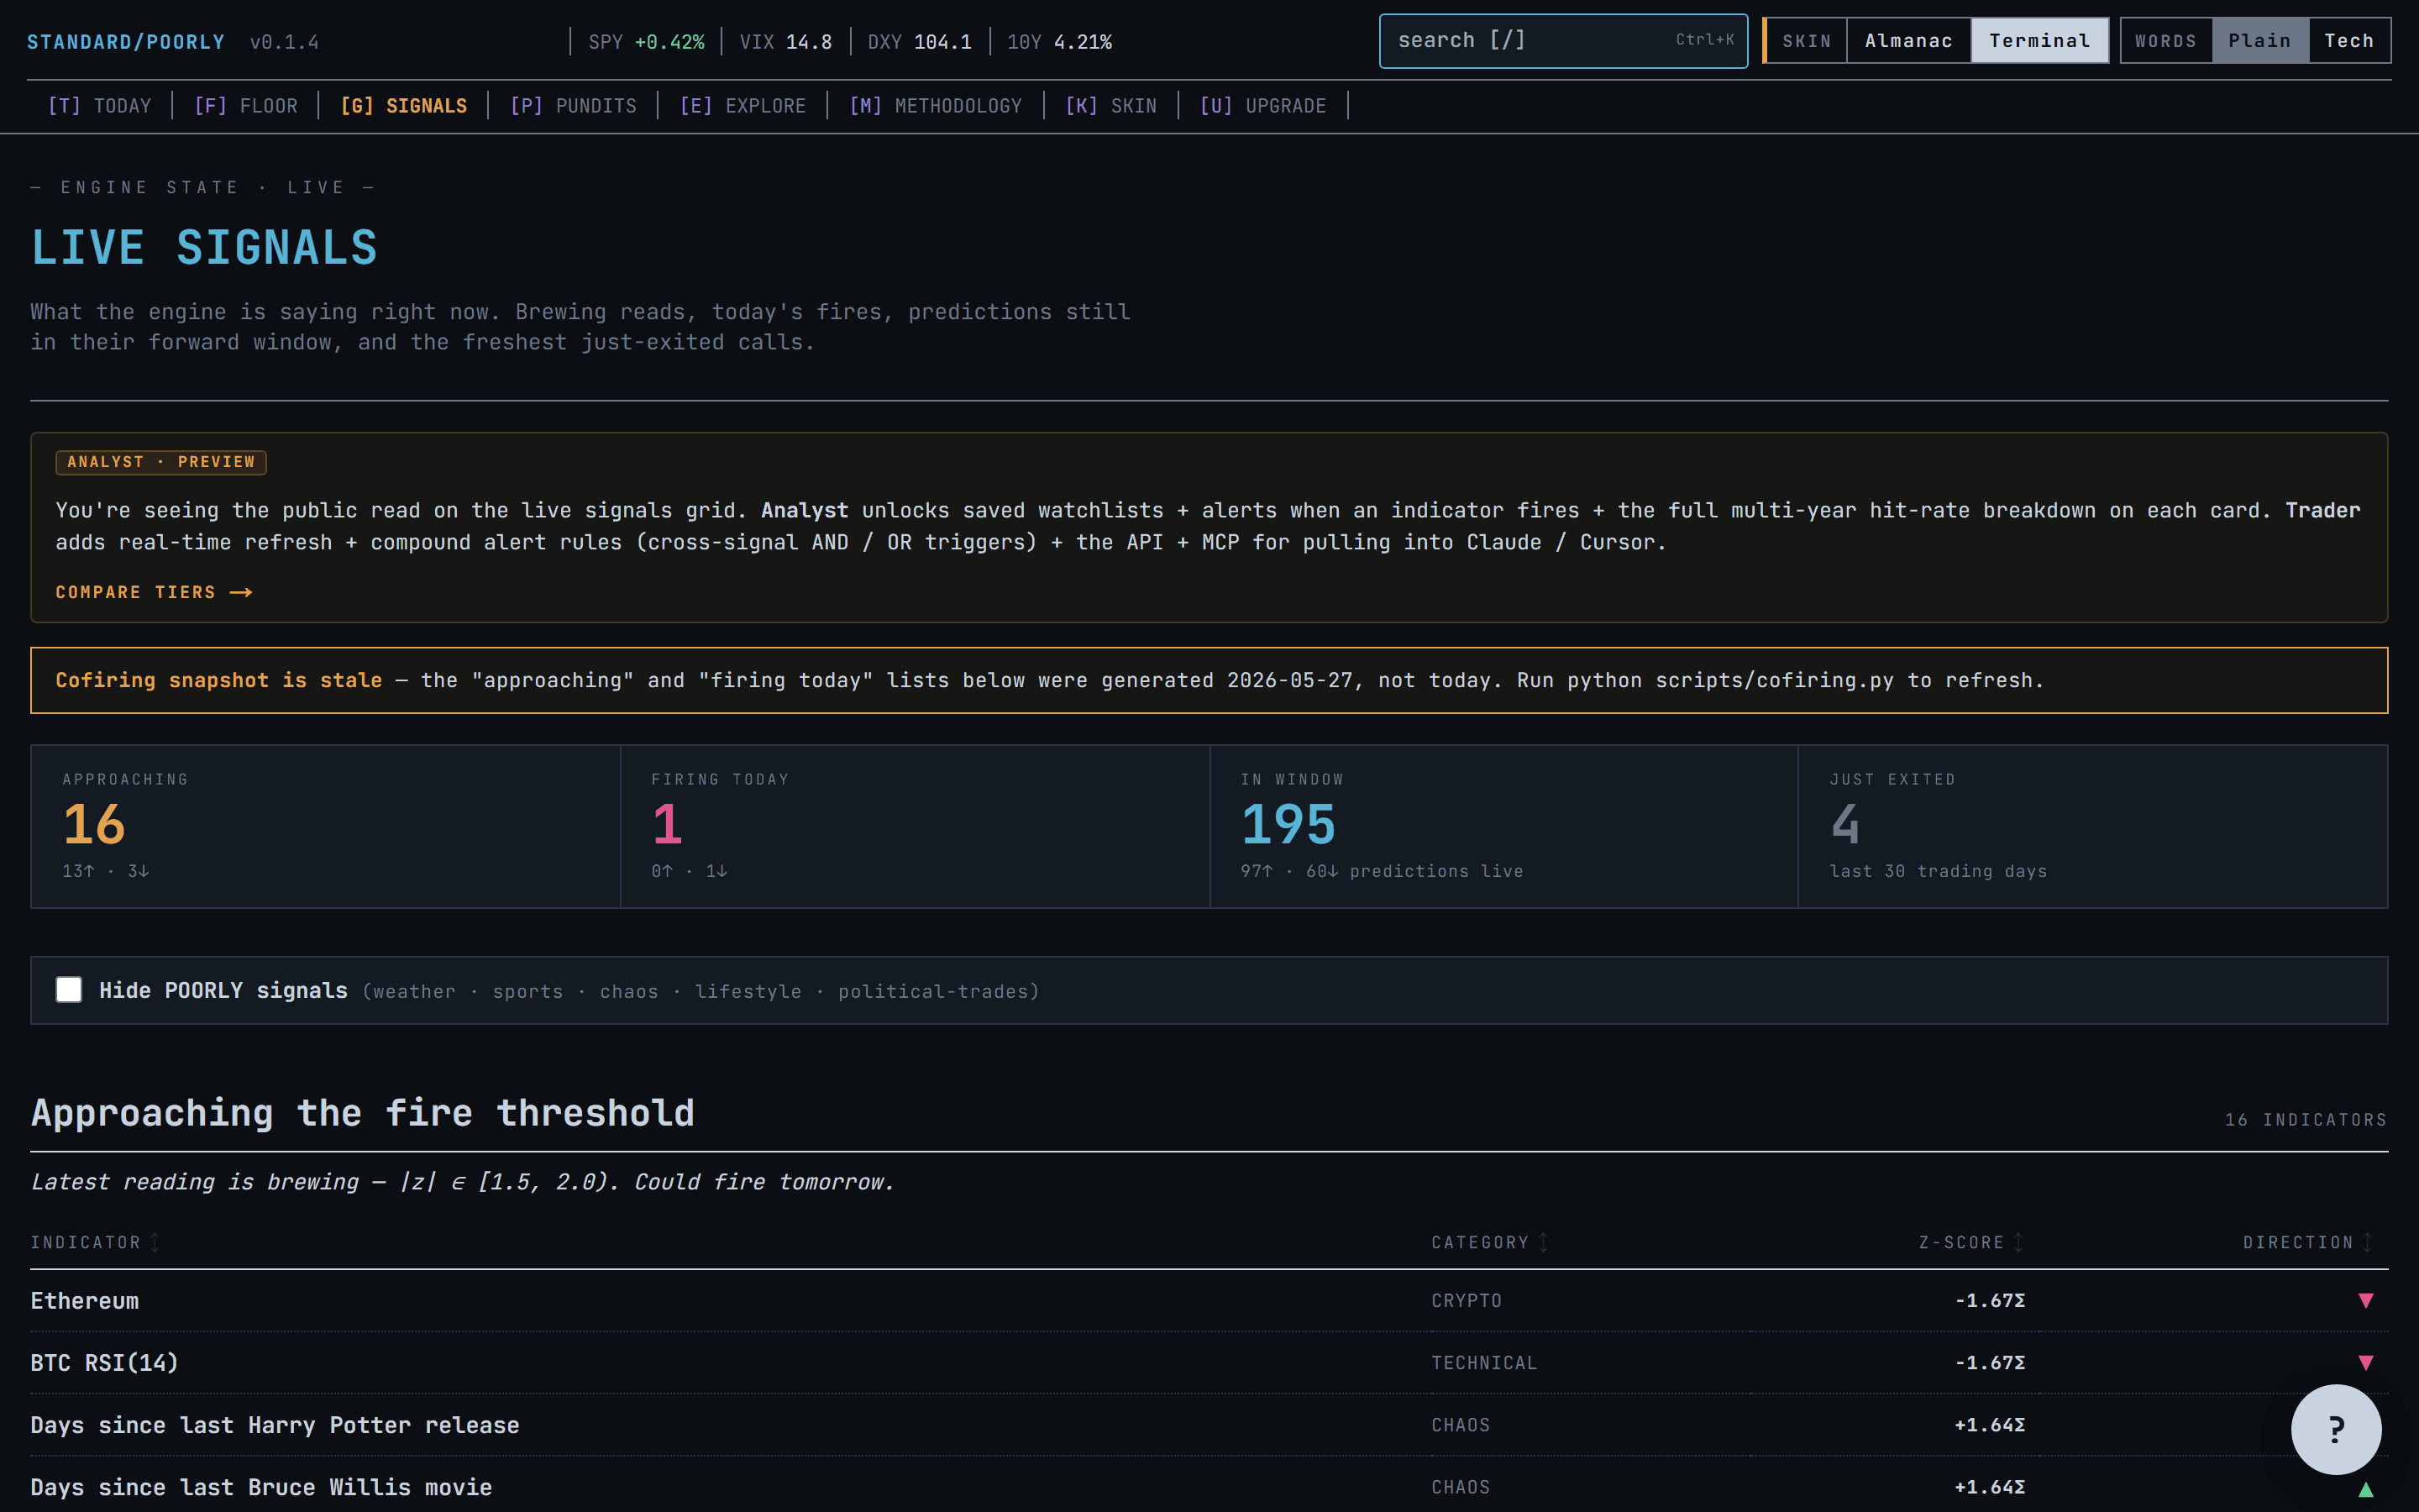Click the 10Y 4.21% ticker
The width and height of the screenshot is (2419, 1512).
point(1059,42)
